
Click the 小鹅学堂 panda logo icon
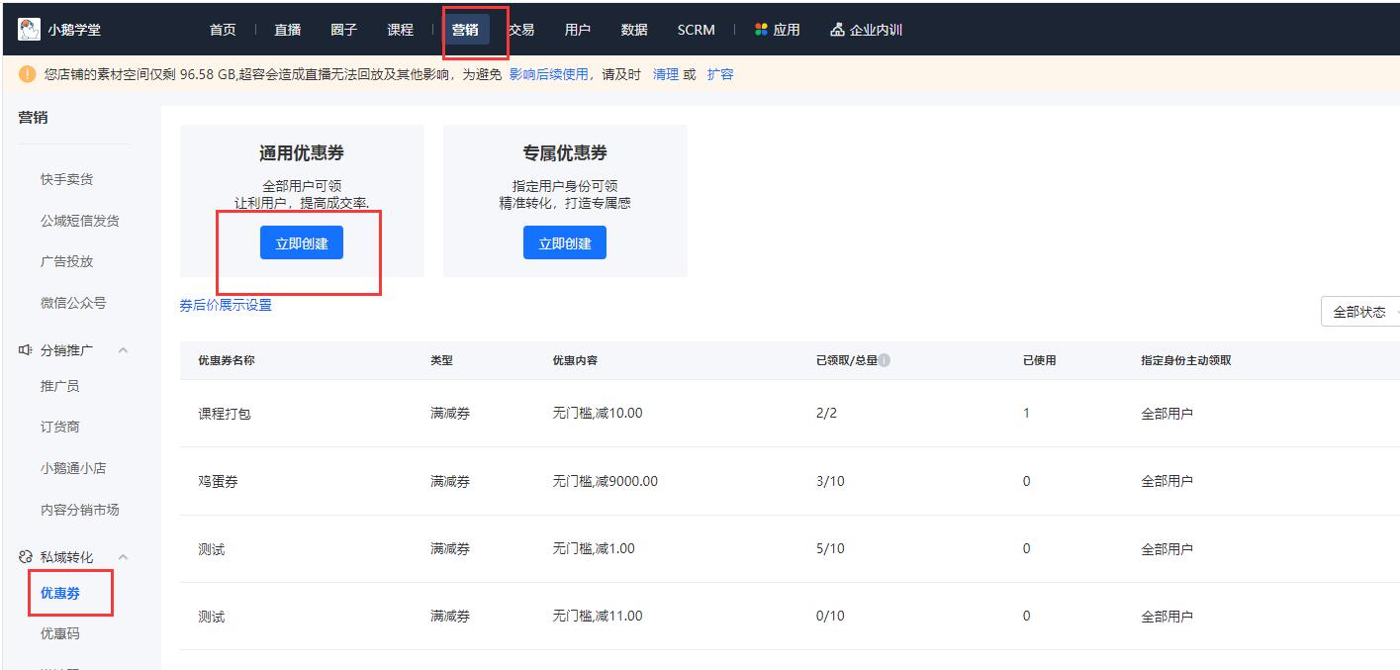[x=30, y=29]
